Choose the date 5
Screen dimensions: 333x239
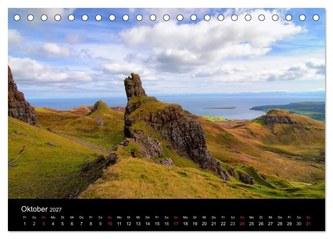click(x=63, y=224)
